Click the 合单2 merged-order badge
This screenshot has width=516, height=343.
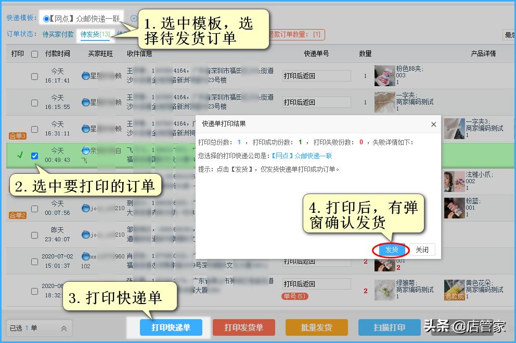coord(18,214)
